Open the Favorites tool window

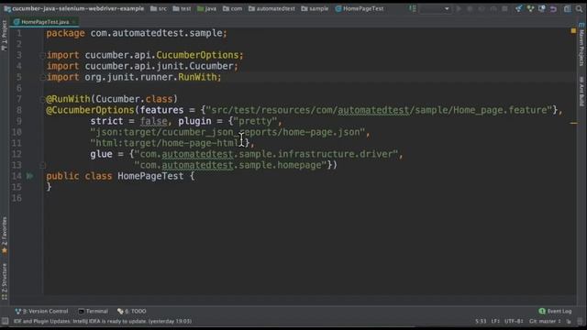(x=4, y=236)
